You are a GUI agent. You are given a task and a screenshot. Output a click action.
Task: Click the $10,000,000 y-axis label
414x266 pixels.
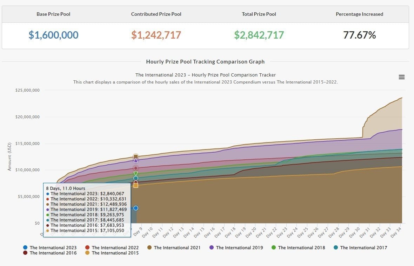coord(27,170)
